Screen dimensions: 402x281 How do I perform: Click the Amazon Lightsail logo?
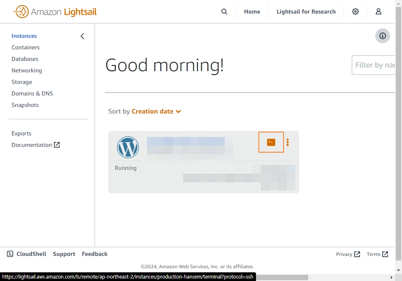coord(55,12)
